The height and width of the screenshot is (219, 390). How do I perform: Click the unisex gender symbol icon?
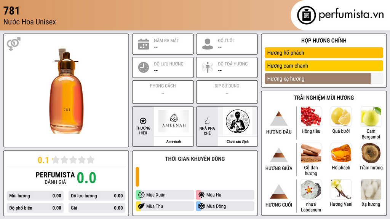click(14, 44)
